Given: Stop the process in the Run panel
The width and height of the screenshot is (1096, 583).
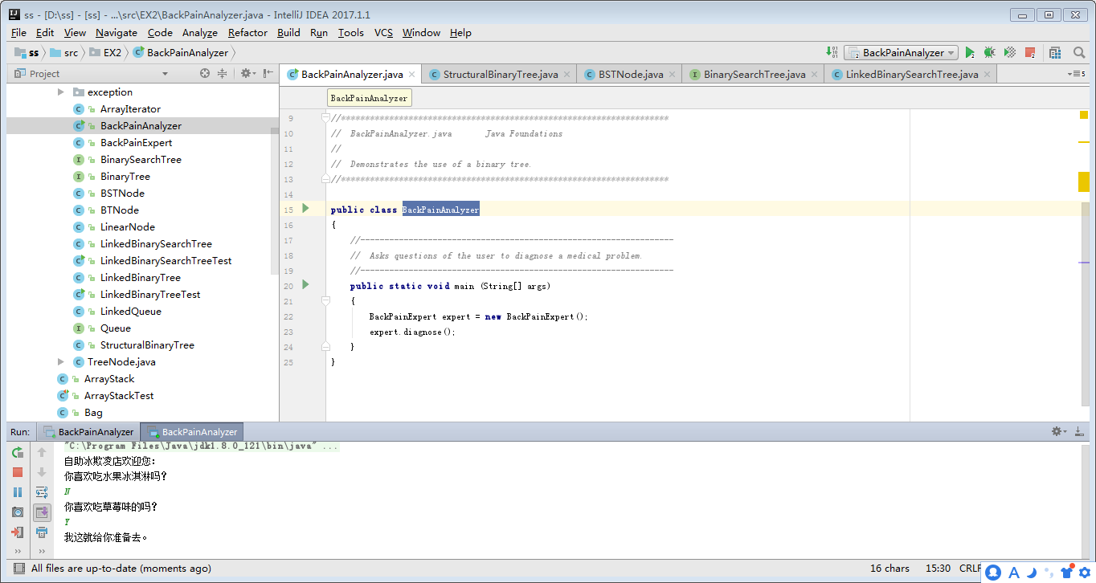Looking at the screenshot, I should [18, 472].
